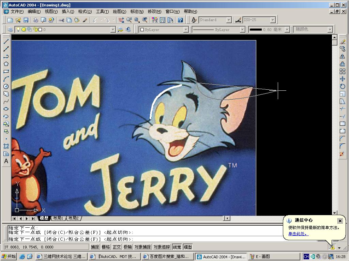Switch to the 百度图片搜索 taskbar window
349x261 pixels.
[x=168, y=257]
